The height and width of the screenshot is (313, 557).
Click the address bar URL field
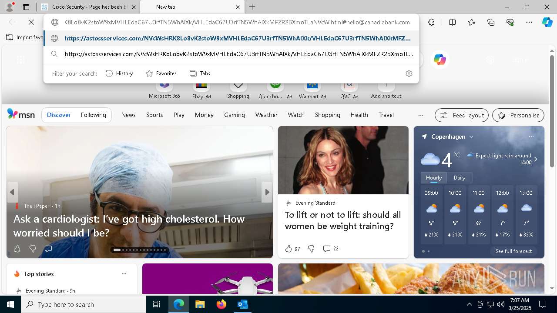(237, 22)
